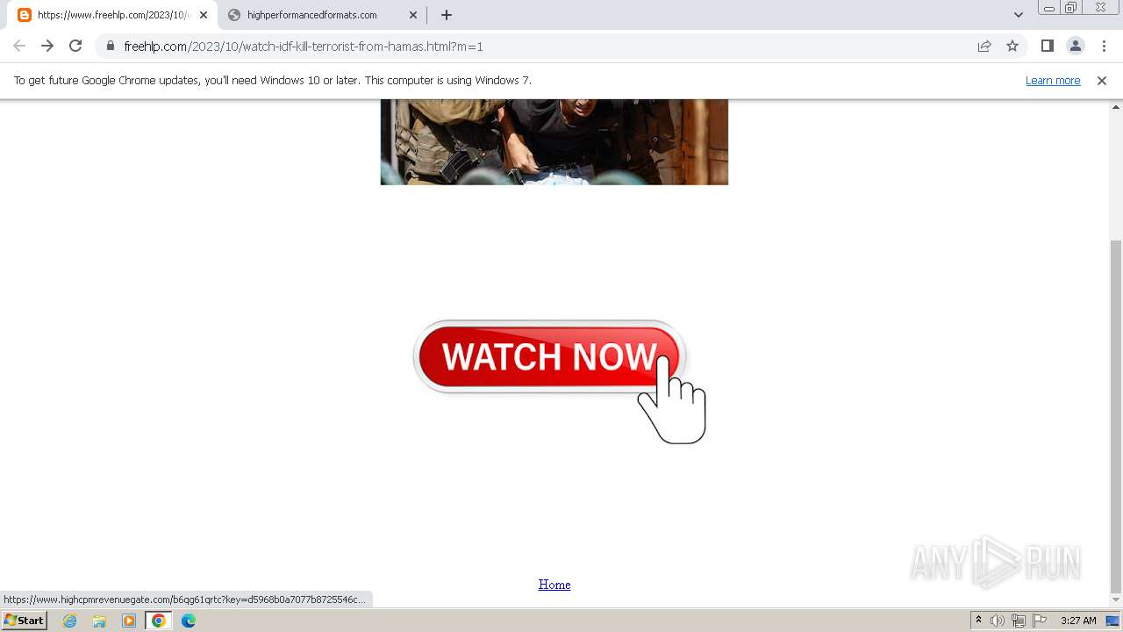
Task: Click the padlock site info icon
Action: pyautogui.click(x=111, y=46)
